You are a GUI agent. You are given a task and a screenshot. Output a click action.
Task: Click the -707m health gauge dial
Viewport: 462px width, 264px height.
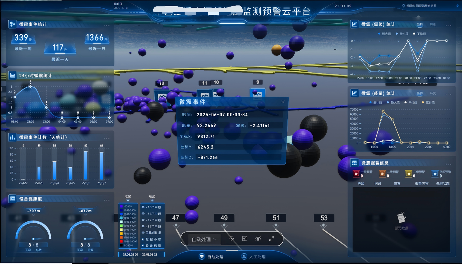33,230
